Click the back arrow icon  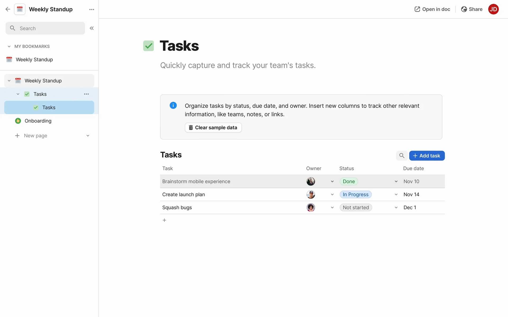tap(8, 9)
